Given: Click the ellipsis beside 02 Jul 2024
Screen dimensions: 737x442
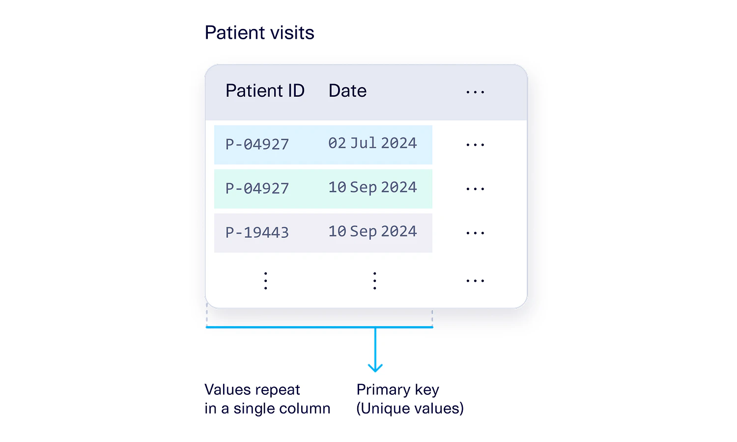Looking at the screenshot, I should [475, 145].
